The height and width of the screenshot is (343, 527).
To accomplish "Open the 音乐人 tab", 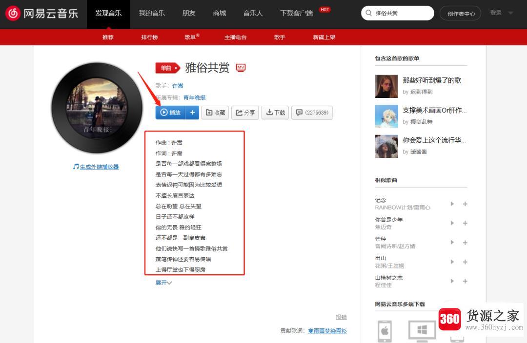I will coord(253,14).
